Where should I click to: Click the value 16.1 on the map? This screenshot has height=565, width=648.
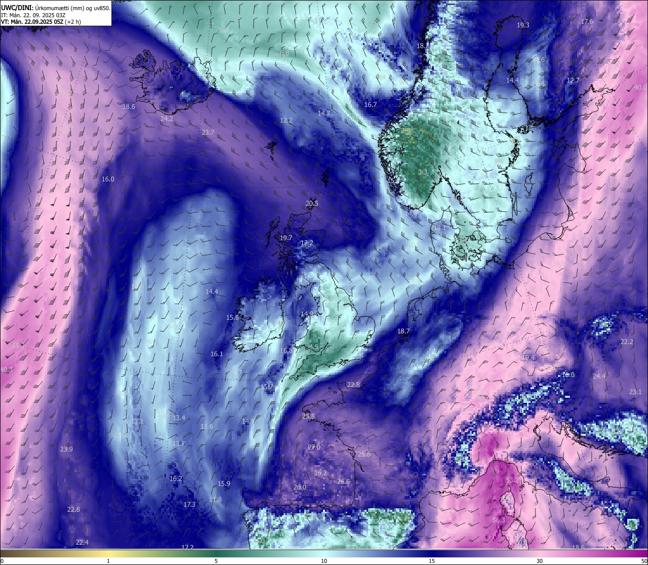(x=217, y=354)
